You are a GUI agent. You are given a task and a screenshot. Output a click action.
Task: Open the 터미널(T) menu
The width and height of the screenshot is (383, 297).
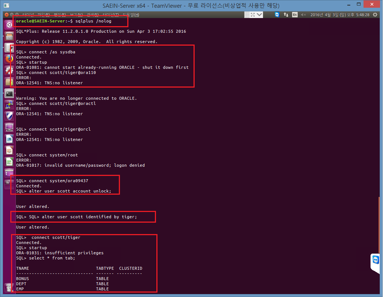[111, 15]
